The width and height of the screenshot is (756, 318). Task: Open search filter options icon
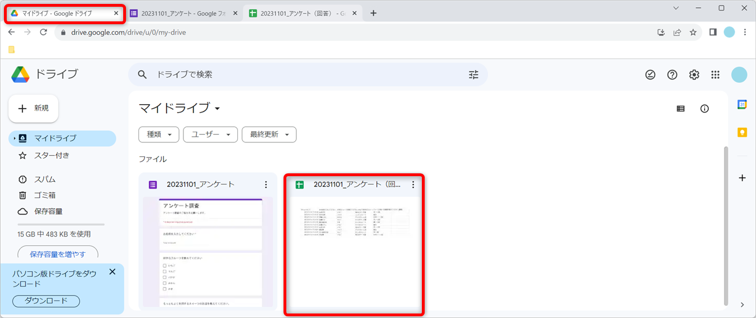(x=473, y=75)
